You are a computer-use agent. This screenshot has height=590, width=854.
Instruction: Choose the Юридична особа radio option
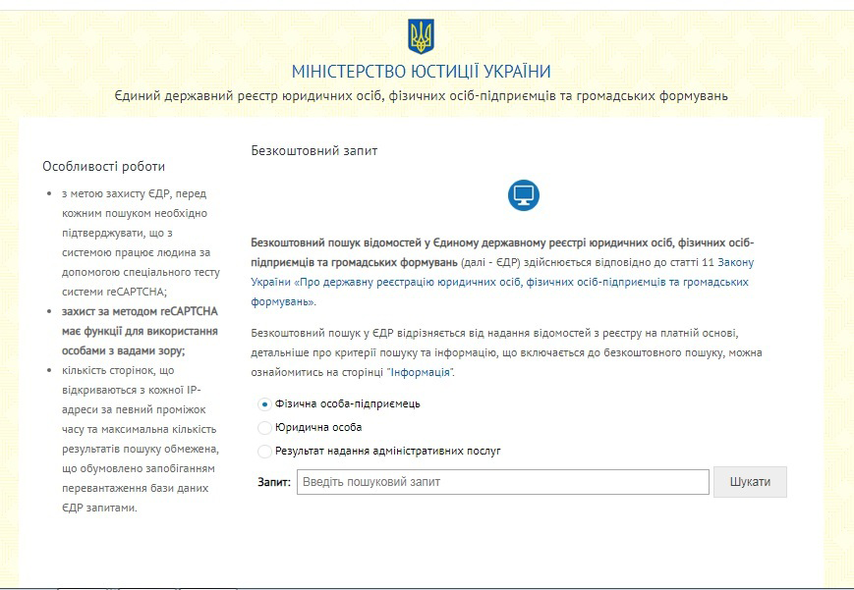tap(264, 428)
